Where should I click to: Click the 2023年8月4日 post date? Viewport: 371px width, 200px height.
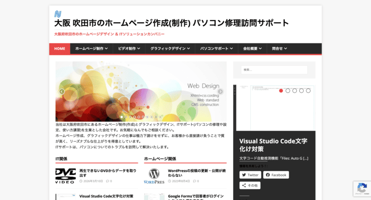[x=181, y=181]
